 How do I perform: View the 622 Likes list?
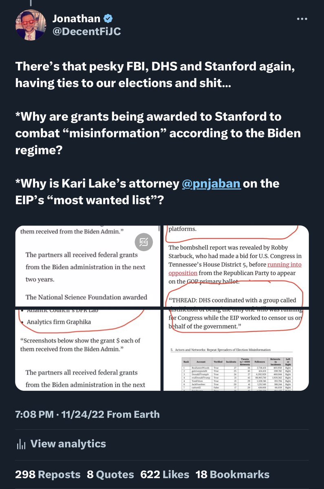coord(165,474)
